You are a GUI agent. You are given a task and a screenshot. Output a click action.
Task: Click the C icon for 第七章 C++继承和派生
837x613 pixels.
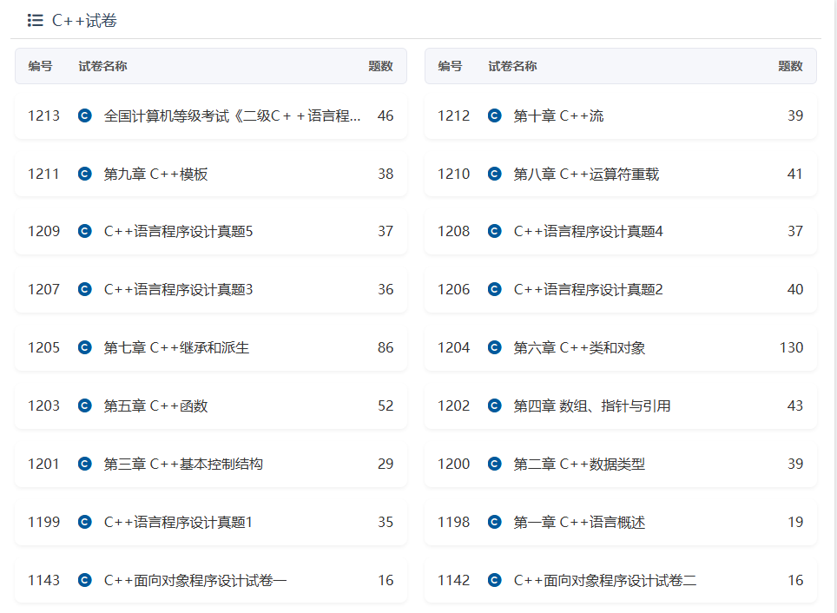click(85, 347)
